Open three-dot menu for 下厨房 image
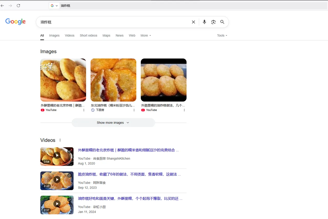Image resolution: width=328 pixels, height=219 pixels. coord(134,110)
